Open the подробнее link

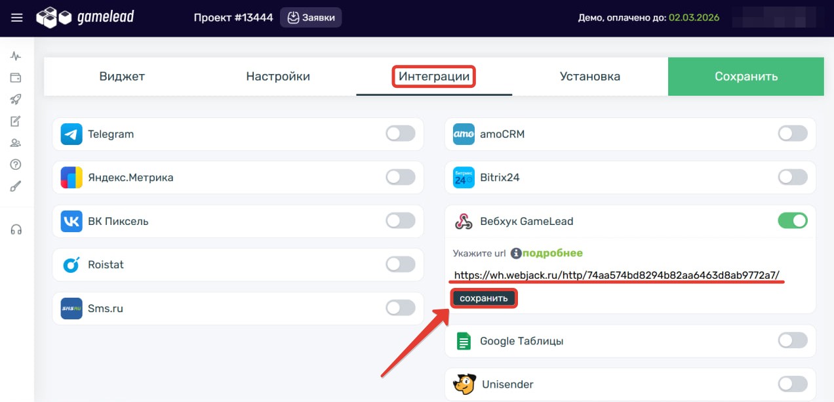pyautogui.click(x=553, y=253)
